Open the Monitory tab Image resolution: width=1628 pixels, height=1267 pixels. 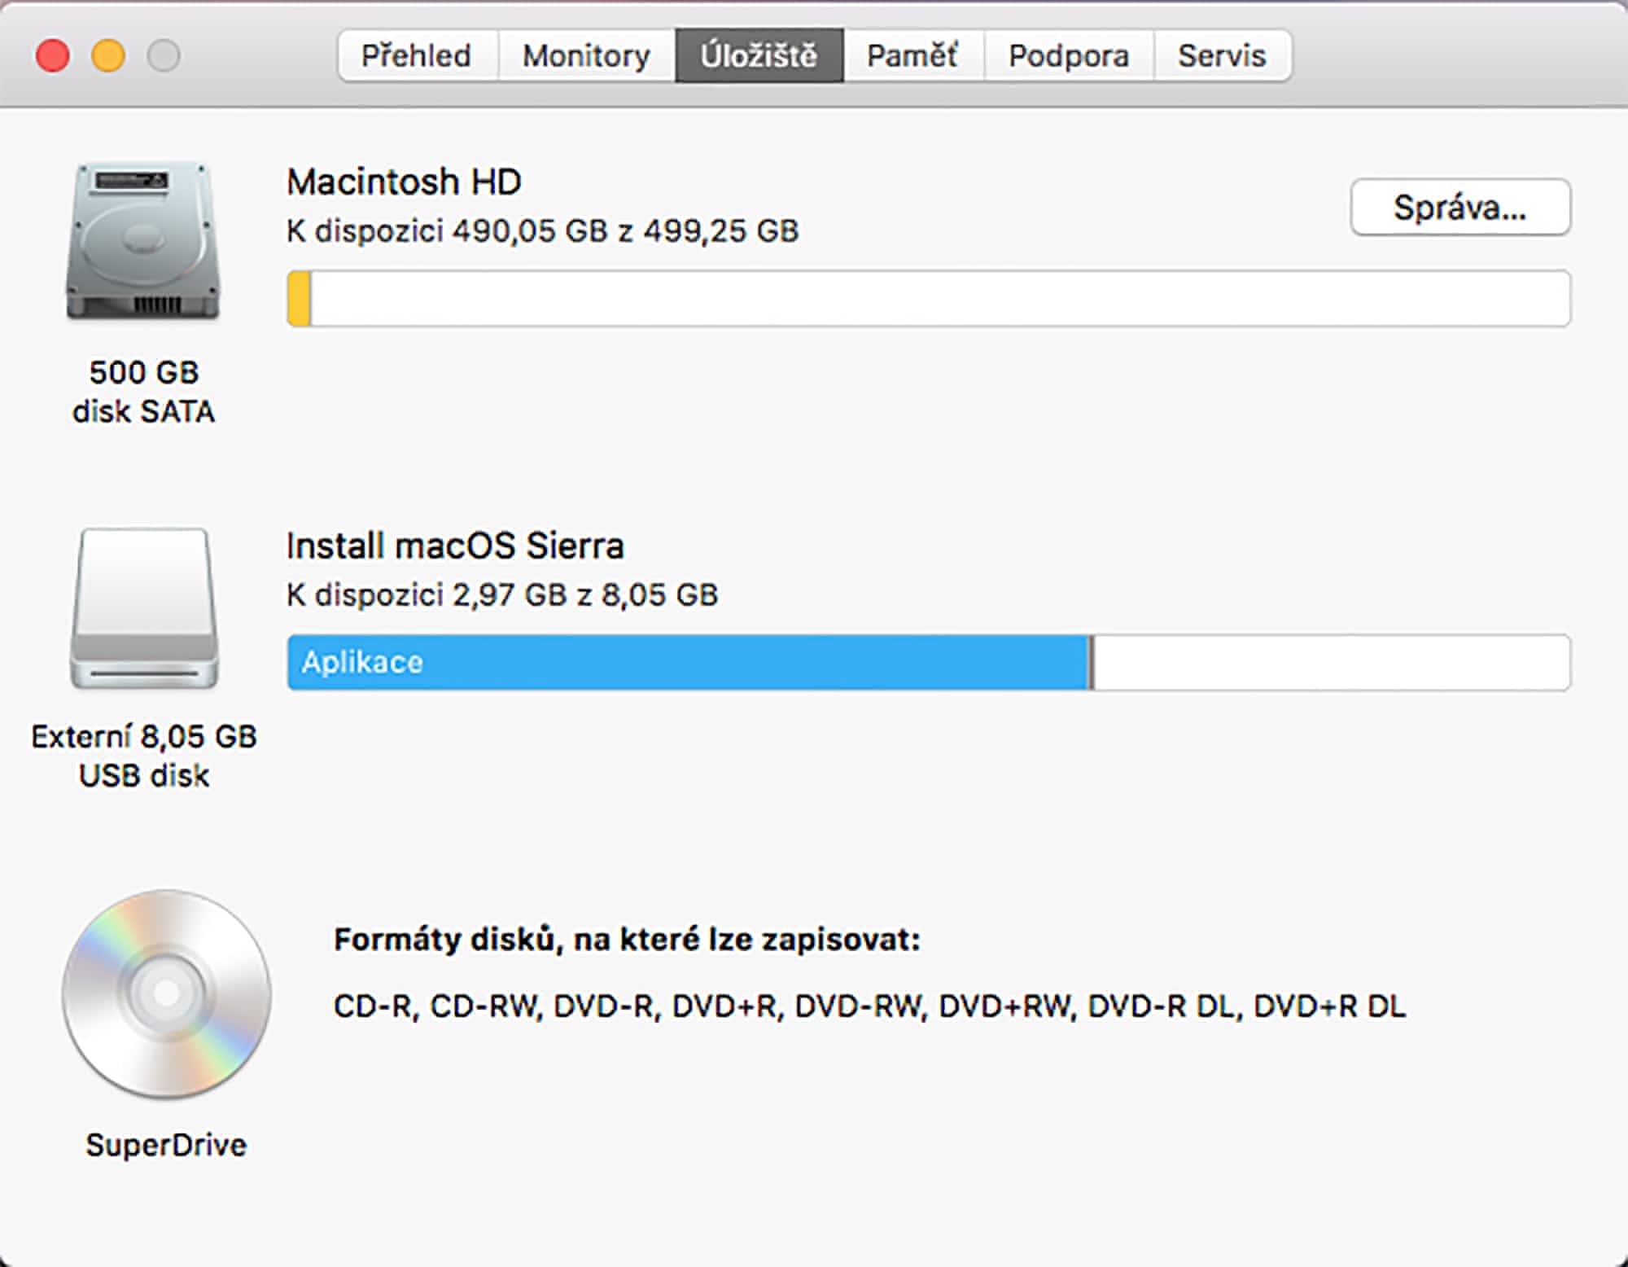(x=586, y=55)
